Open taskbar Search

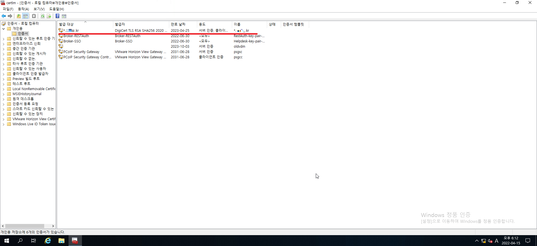tap(20, 240)
